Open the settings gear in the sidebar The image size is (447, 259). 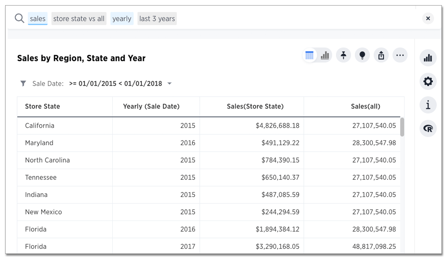pyautogui.click(x=428, y=81)
